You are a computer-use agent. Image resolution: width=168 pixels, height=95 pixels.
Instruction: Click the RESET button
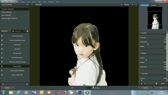coord(163,84)
